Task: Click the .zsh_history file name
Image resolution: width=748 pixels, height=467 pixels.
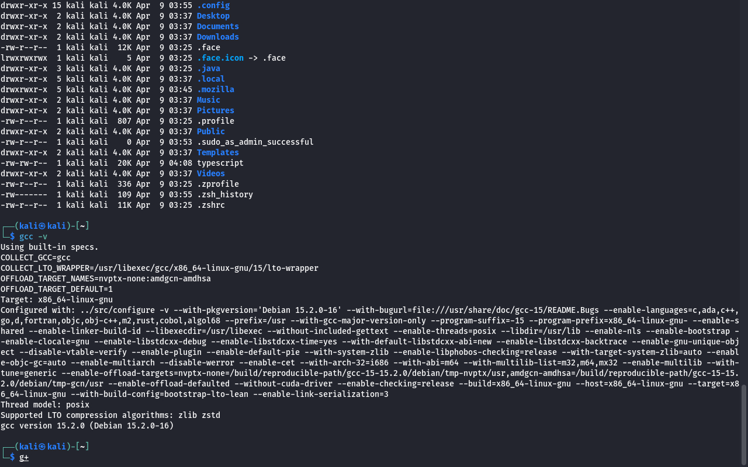Action: point(224,194)
